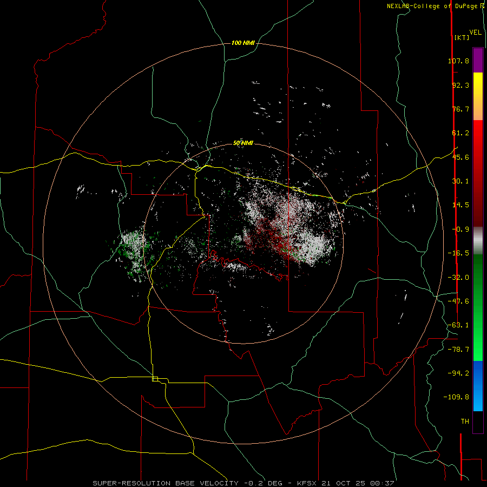Image resolution: width=487 pixels, height=487 pixels.
Task: Click the -16.5 value on the velocity scale
Action: [x=458, y=253]
